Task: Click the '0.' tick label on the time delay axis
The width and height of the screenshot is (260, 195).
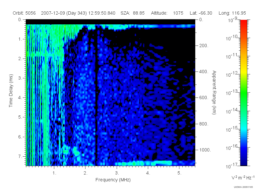Action: point(20,19)
